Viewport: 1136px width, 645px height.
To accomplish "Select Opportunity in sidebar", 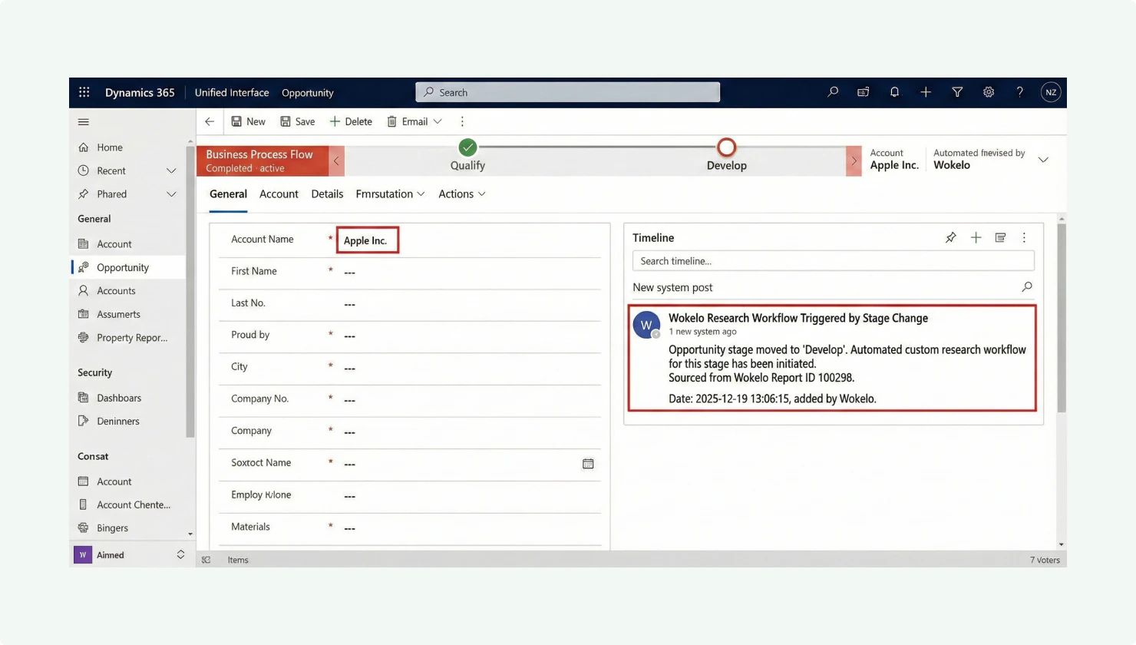I will coord(123,267).
